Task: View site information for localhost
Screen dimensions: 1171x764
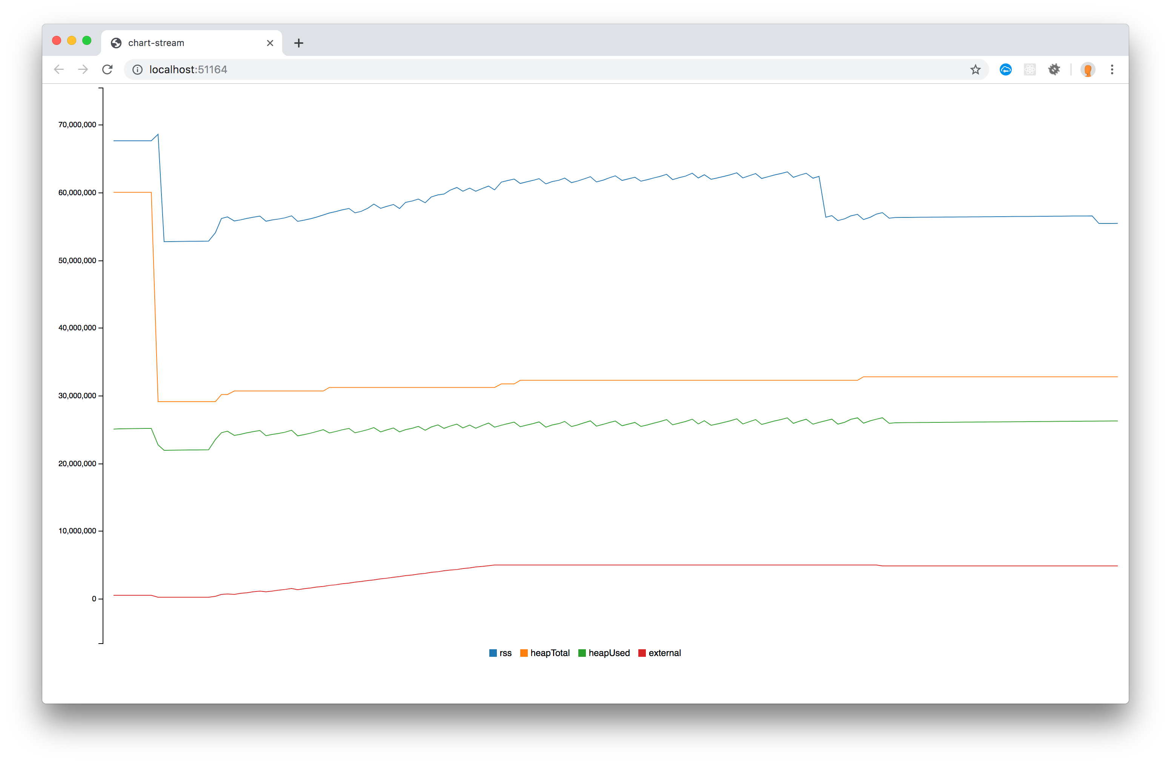Action: (x=138, y=69)
